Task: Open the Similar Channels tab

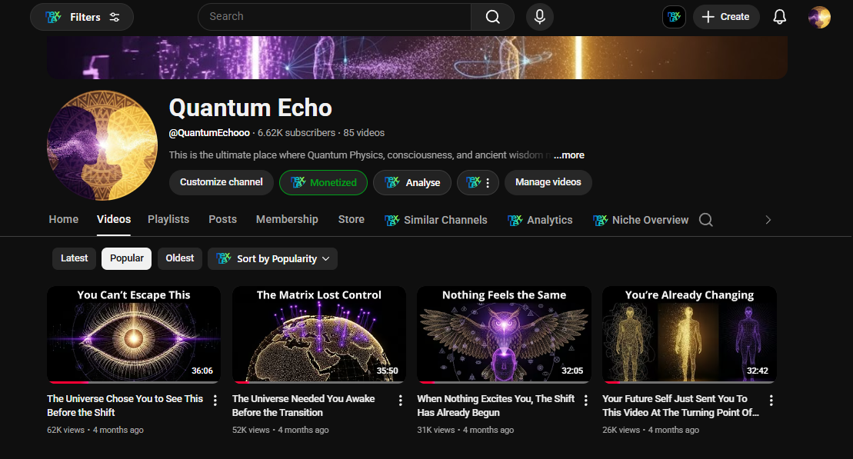Action: click(x=436, y=220)
